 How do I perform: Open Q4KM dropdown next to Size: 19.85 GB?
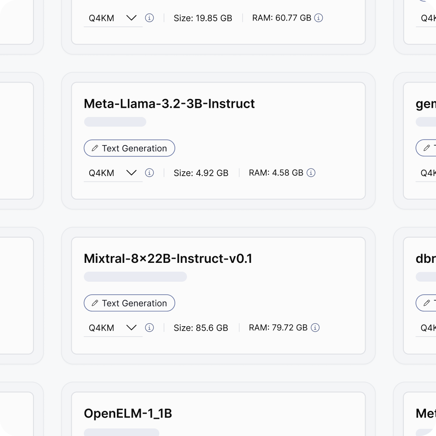(113, 18)
